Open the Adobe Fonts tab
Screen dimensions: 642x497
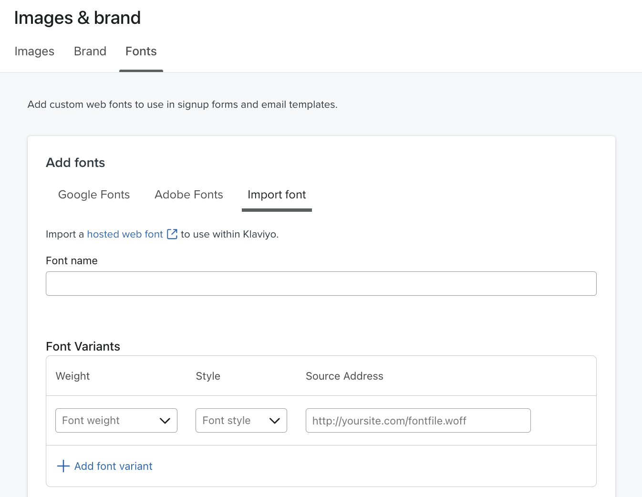188,195
